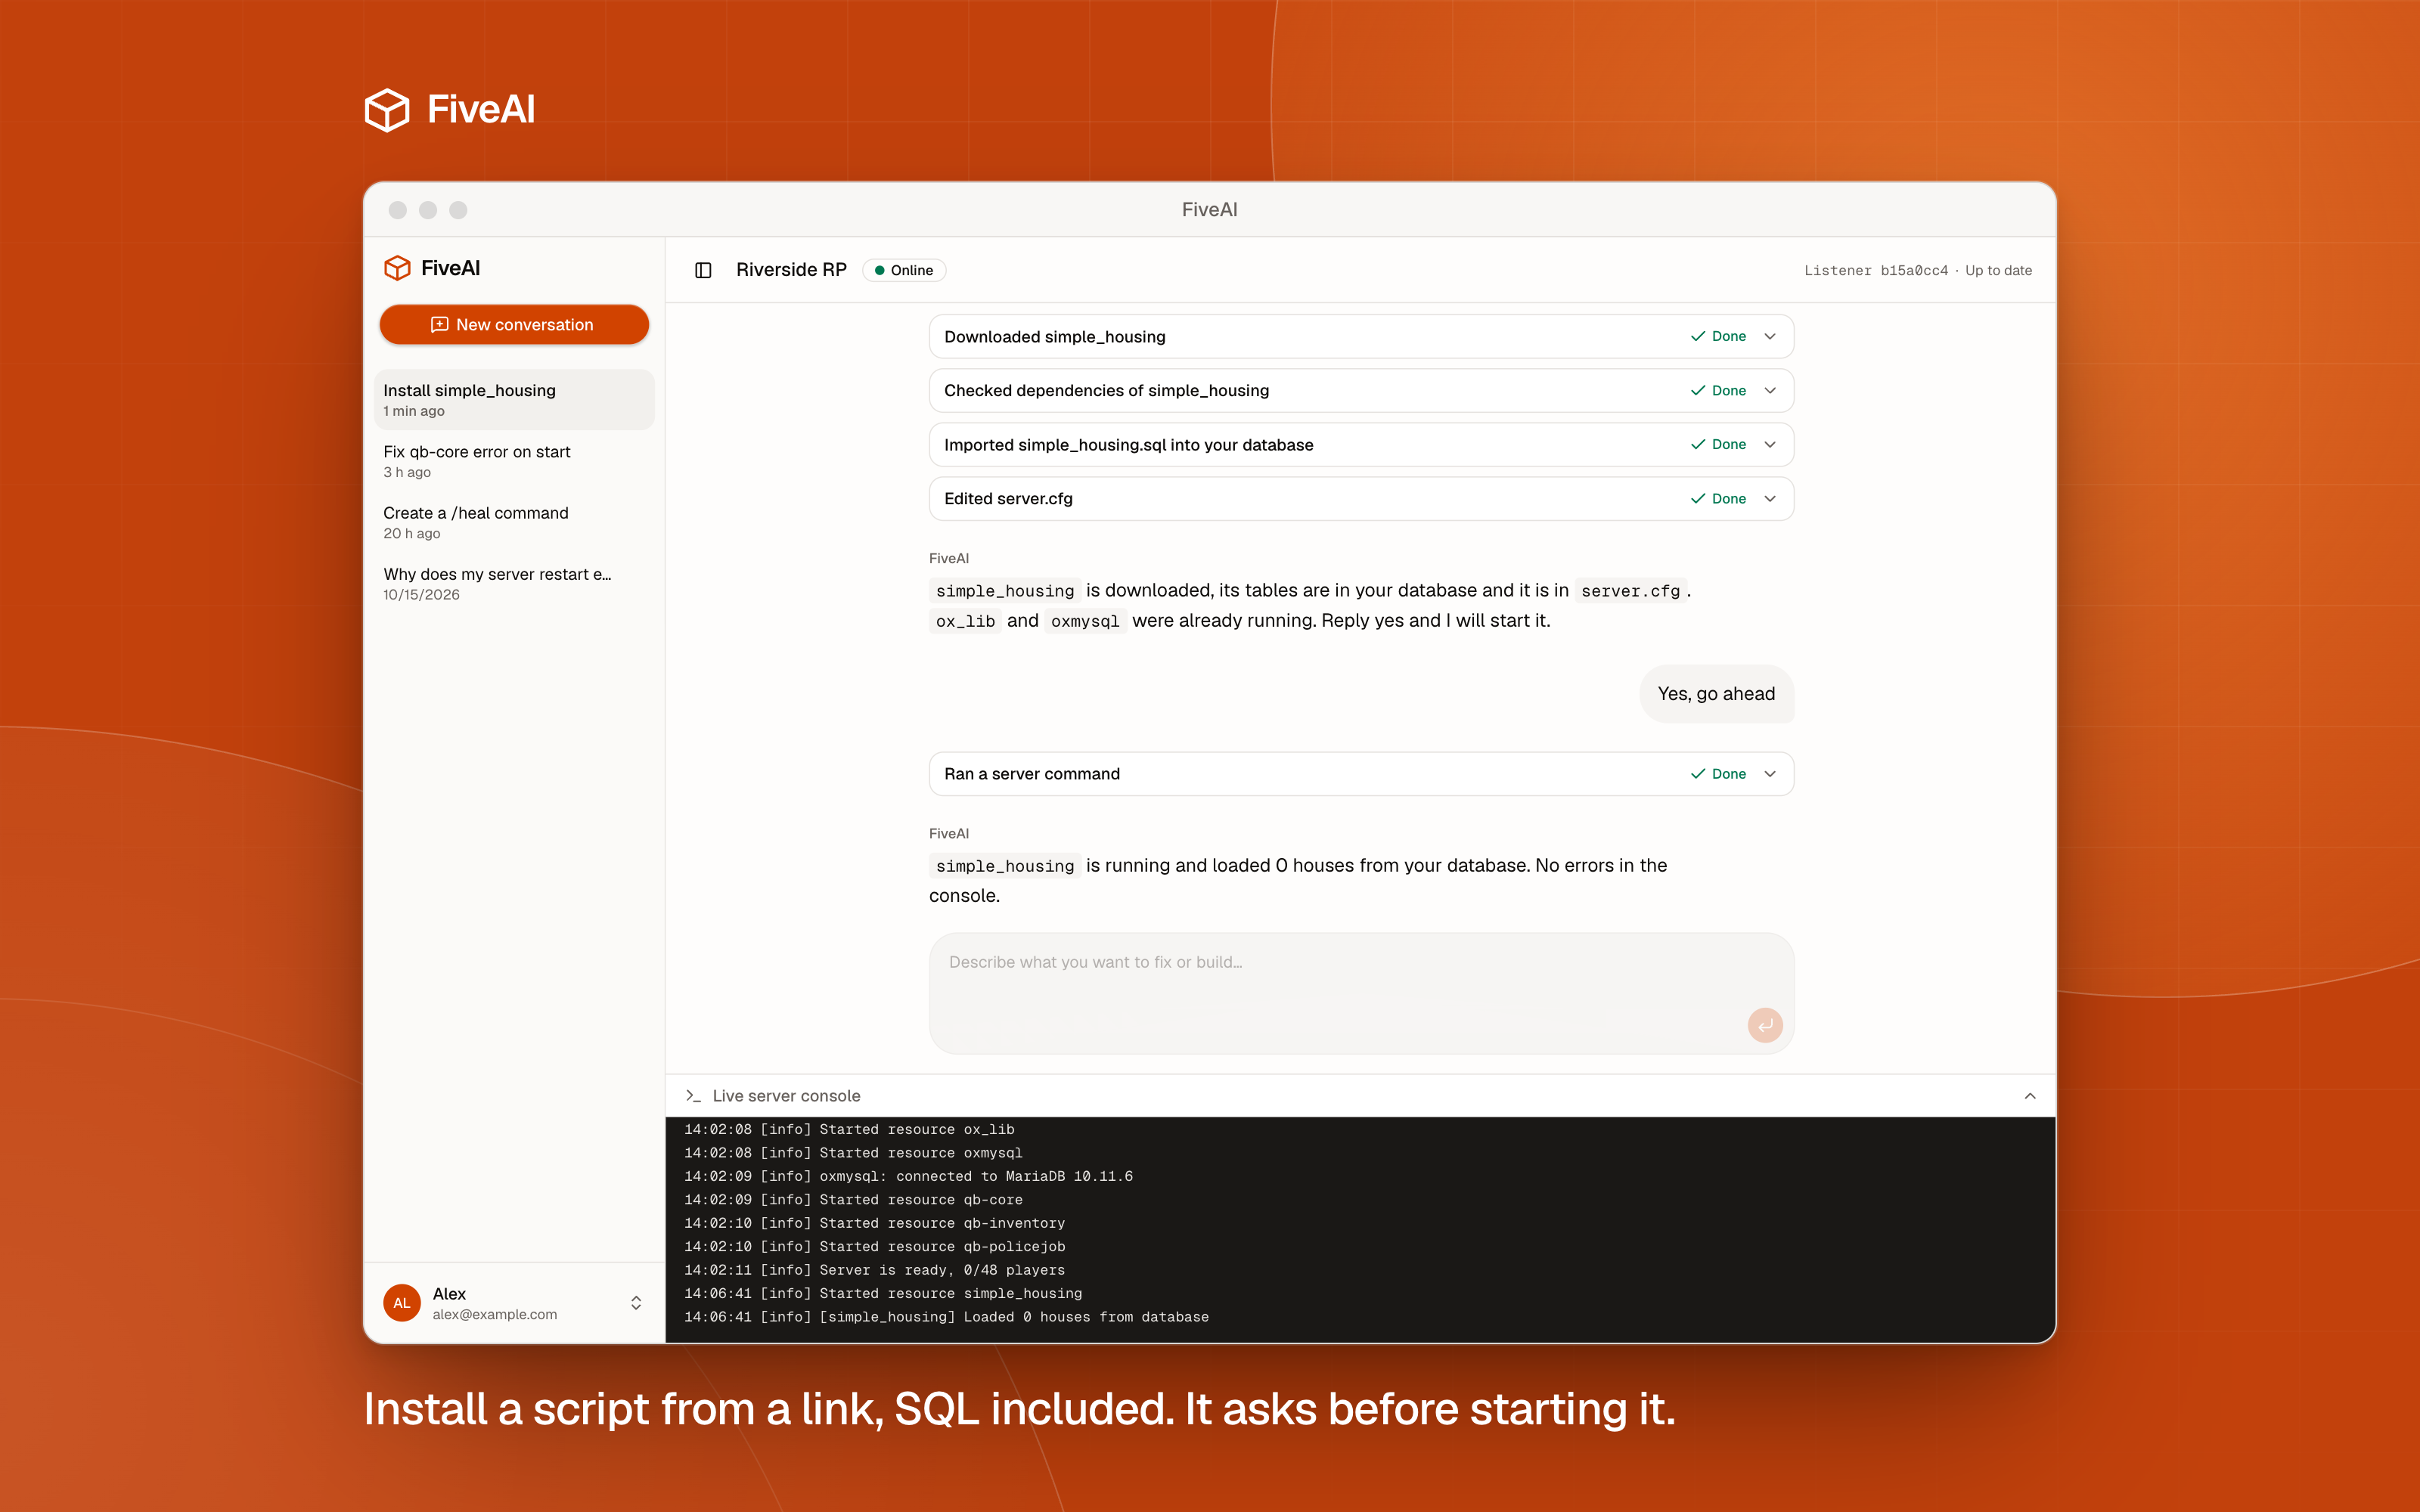Image resolution: width=2420 pixels, height=1512 pixels.
Task: Click checkmark on Edited server.cfg step
Action: tap(1698, 498)
